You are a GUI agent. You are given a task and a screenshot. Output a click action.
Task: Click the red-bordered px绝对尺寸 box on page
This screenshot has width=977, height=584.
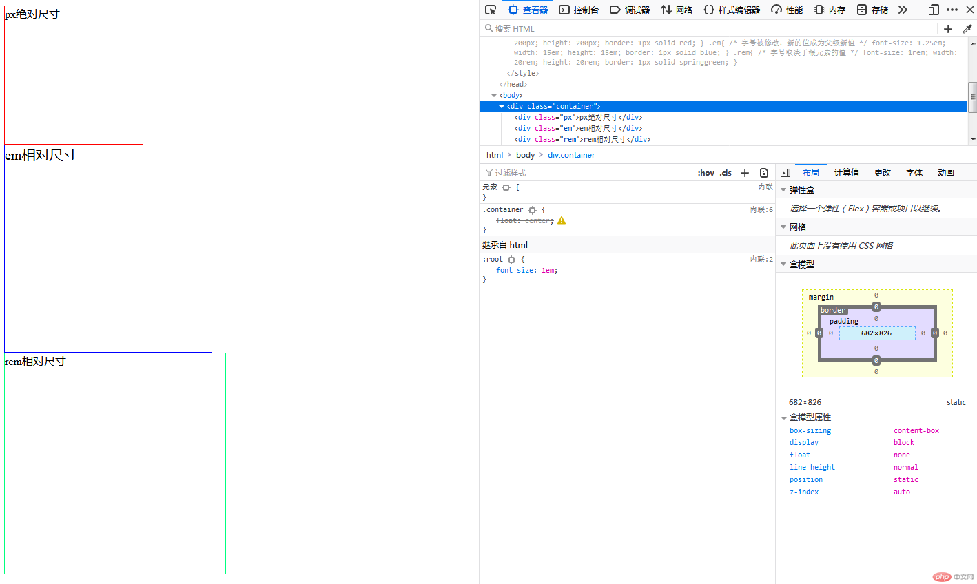(x=74, y=75)
